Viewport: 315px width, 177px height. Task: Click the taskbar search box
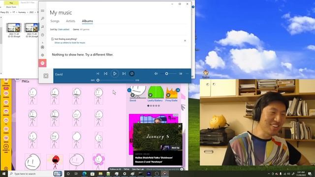point(35,174)
